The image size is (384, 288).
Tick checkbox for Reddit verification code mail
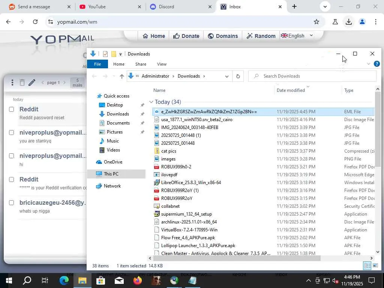[12, 179]
